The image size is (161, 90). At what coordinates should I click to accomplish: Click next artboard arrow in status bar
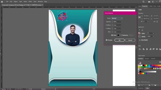29,89
